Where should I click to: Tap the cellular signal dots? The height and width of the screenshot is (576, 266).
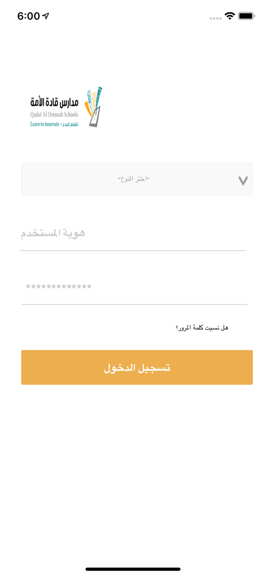(216, 18)
